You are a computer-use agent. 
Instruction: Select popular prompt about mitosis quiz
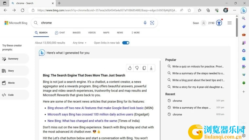tap(196, 66)
